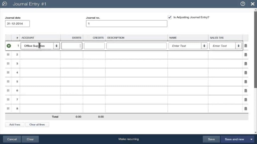
Task: Open the Office Supplies account dropdown
Action: pos(56,46)
